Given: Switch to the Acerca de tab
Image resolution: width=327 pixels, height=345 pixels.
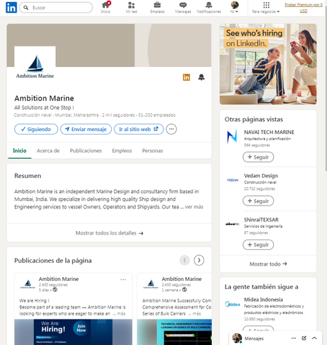Looking at the screenshot, I should pyautogui.click(x=48, y=150).
